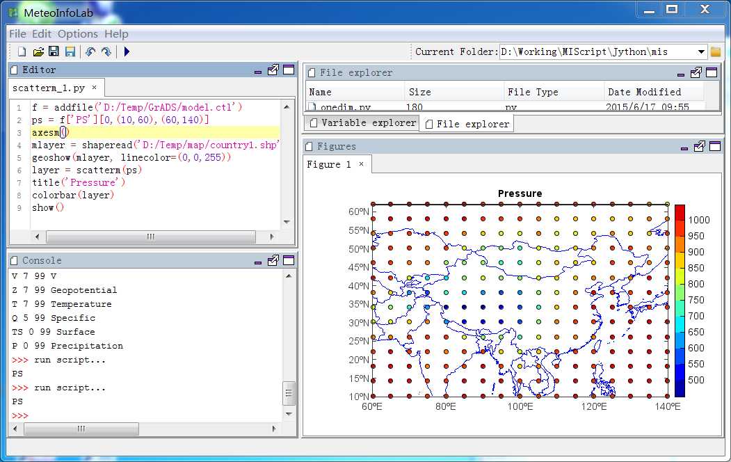The height and width of the screenshot is (462, 731).
Task: Click the show() line in editor
Action: (47, 208)
